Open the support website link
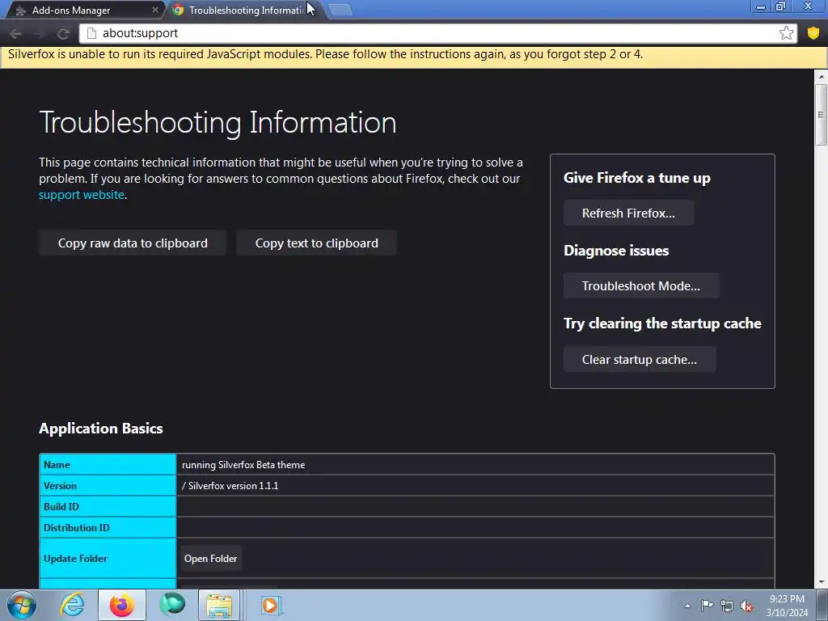 pos(82,195)
